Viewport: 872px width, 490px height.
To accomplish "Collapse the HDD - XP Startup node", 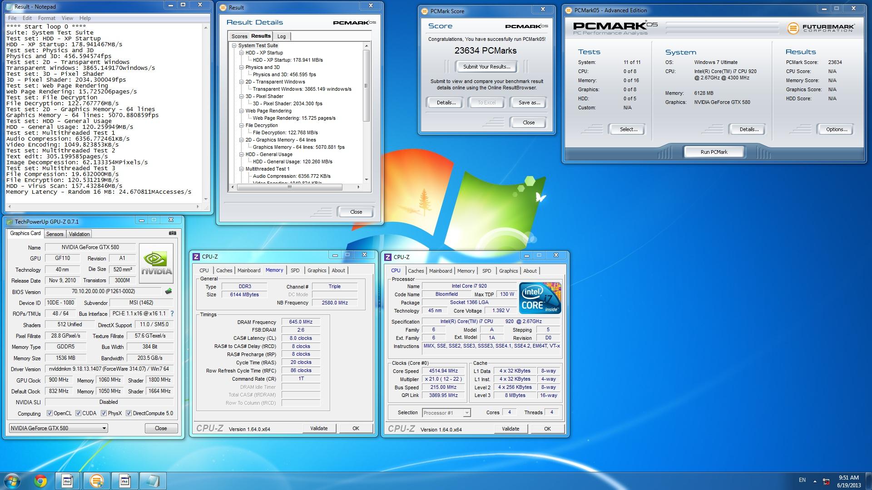I will [242, 53].
